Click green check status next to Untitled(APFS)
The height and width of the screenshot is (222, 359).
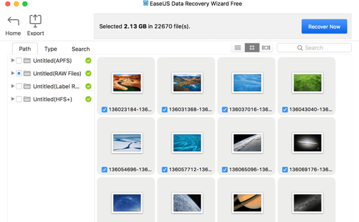click(x=88, y=61)
